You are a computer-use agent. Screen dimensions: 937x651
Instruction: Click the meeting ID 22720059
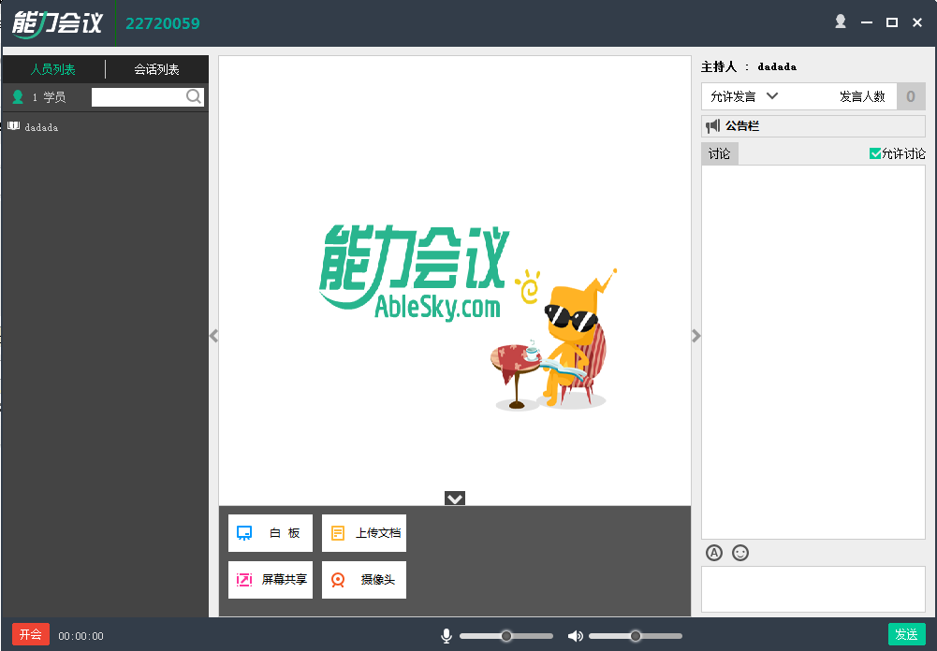(163, 23)
